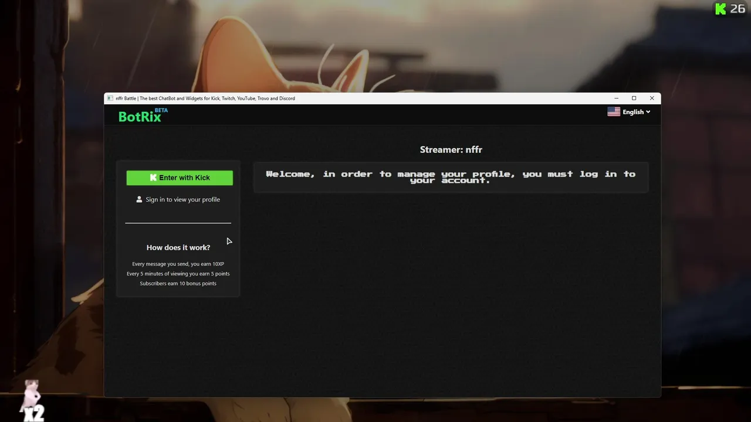Screen dimensions: 751x422
Task: Click the How does it work? heading
Action: pyautogui.click(x=178, y=247)
